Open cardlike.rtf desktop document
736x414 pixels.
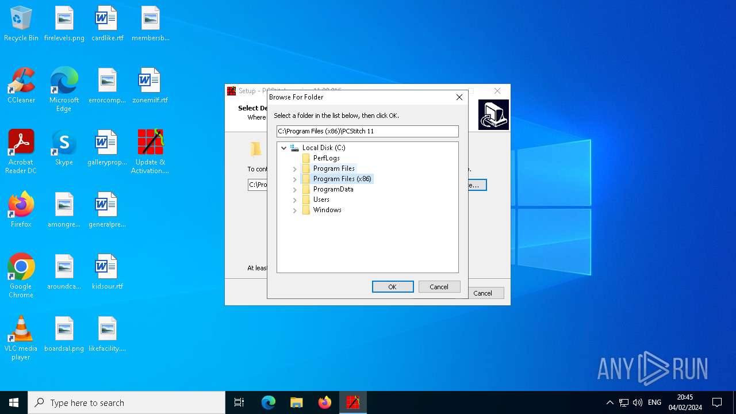point(108,24)
